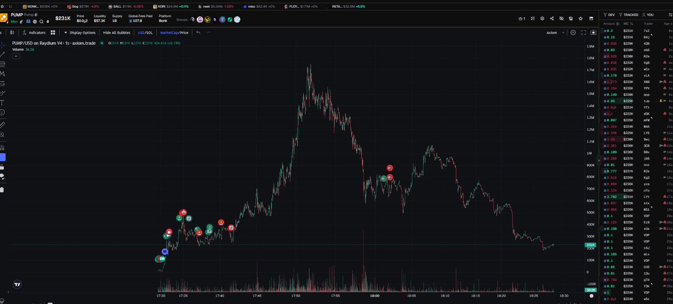Open the indicator templates grid icon
This screenshot has height=304, width=673.
tap(53, 32)
